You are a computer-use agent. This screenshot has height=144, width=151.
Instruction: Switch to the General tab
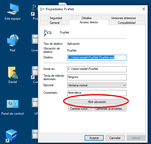click(x=55, y=23)
